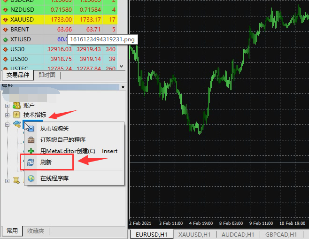Click the 账户 accounts icon in navigator
The width and height of the screenshot is (309, 239).
[x=17, y=105]
